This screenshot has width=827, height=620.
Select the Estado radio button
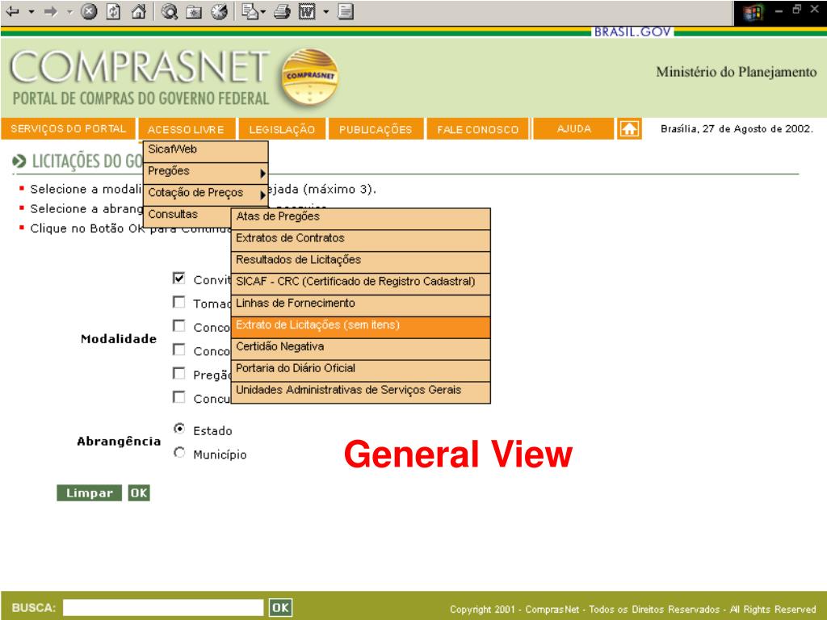coord(179,429)
